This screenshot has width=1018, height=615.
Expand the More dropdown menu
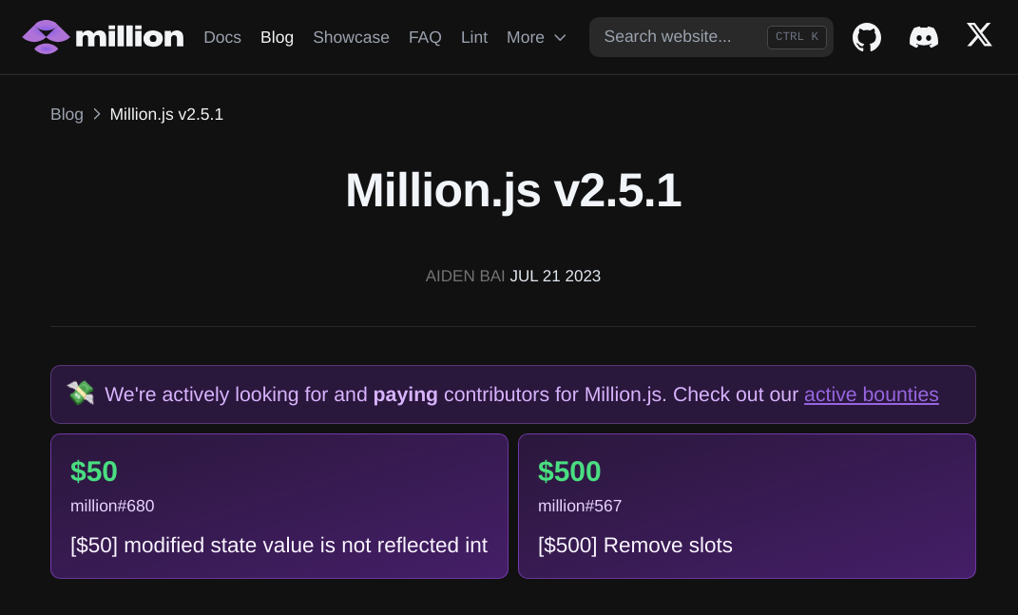click(536, 38)
